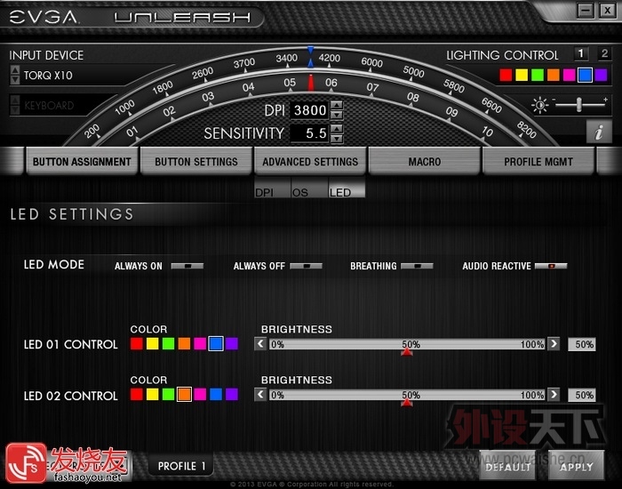Image resolution: width=622 pixels, height=489 pixels.
Task: Click the Profile 1 button
Action: [181, 466]
